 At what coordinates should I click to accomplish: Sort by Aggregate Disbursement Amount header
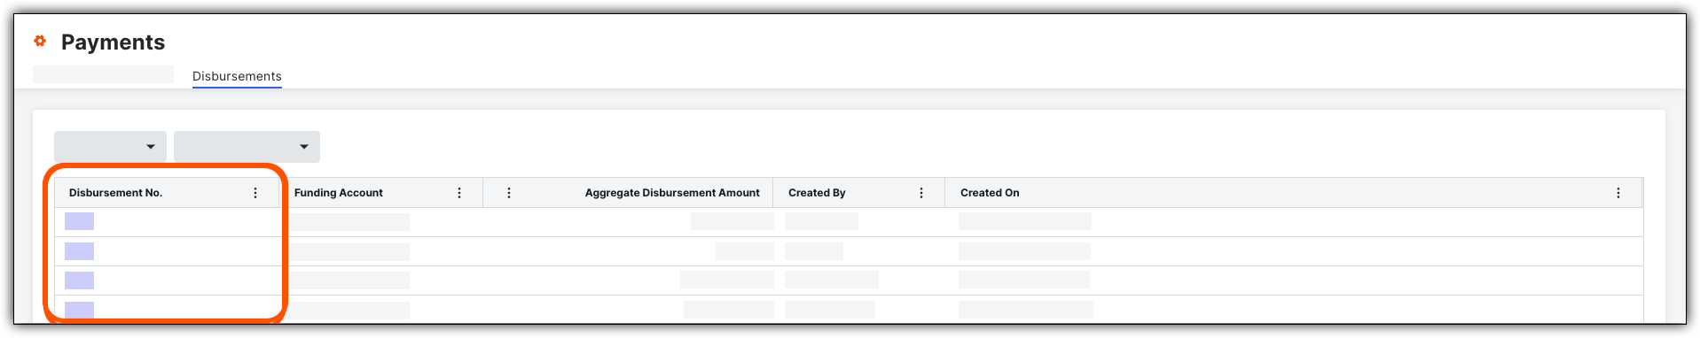tap(672, 193)
